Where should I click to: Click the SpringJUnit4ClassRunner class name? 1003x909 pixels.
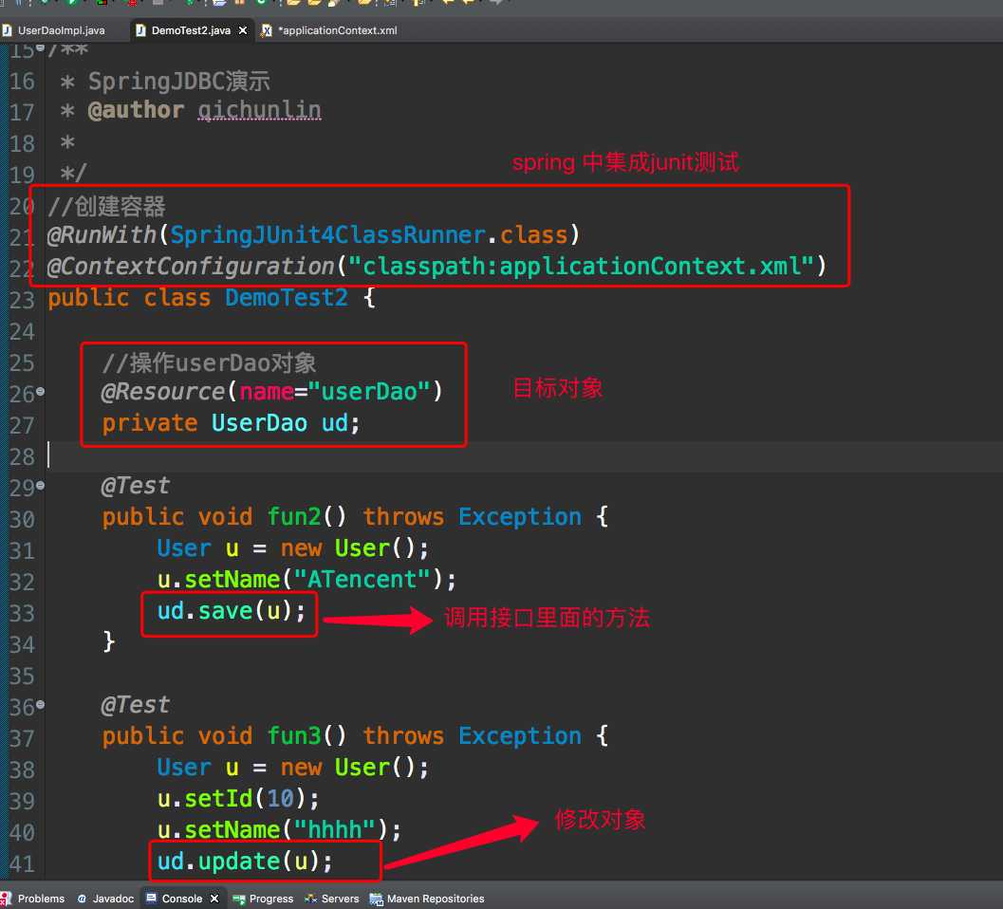tap(327, 235)
